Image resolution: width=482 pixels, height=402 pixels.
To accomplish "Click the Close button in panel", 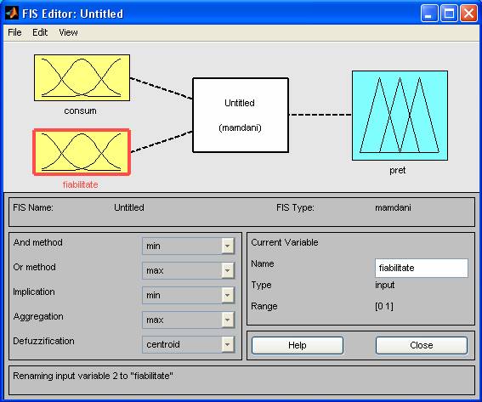I will click(x=422, y=345).
